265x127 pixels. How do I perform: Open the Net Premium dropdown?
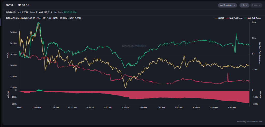click(x=227, y=5)
